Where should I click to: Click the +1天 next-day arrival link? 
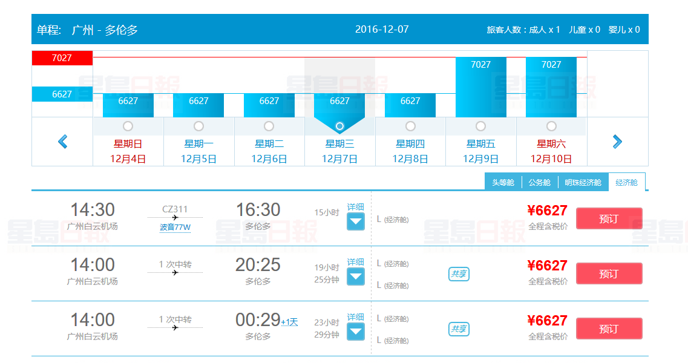[x=289, y=322]
